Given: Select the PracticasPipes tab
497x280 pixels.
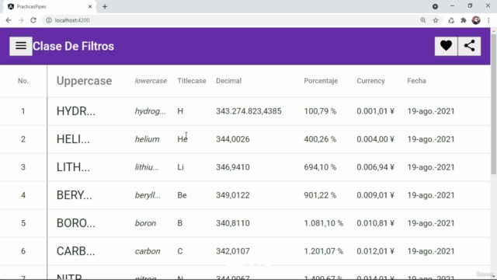Looking at the screenshot, I should pos(49,7).
